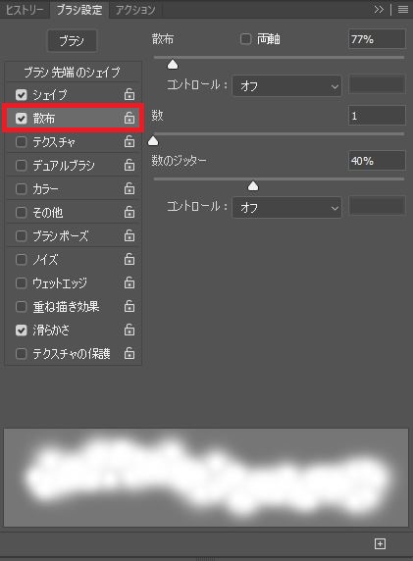Viewport: 413px width, 561px height.
Task: Click the 数のジッター slider handle
Action: (253, 185)
